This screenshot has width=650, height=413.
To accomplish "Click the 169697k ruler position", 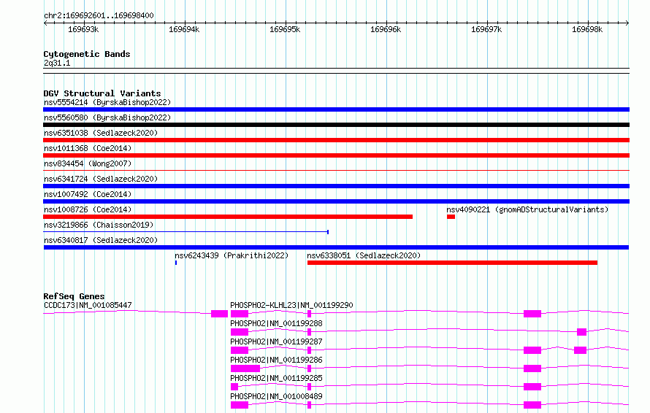I will point(486,29).
